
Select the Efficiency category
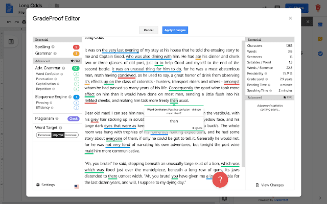[x=43, y=108]
